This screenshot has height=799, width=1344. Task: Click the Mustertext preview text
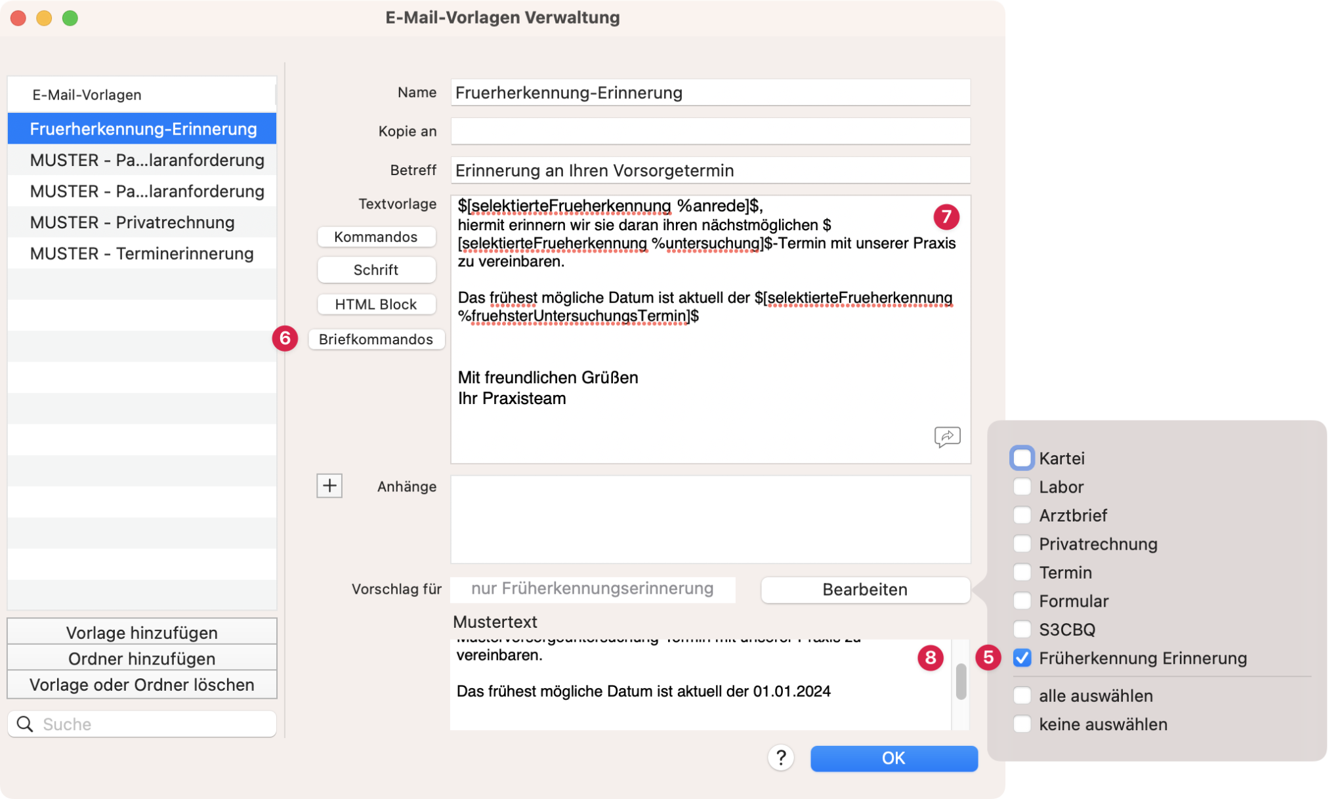click(700, 684)
